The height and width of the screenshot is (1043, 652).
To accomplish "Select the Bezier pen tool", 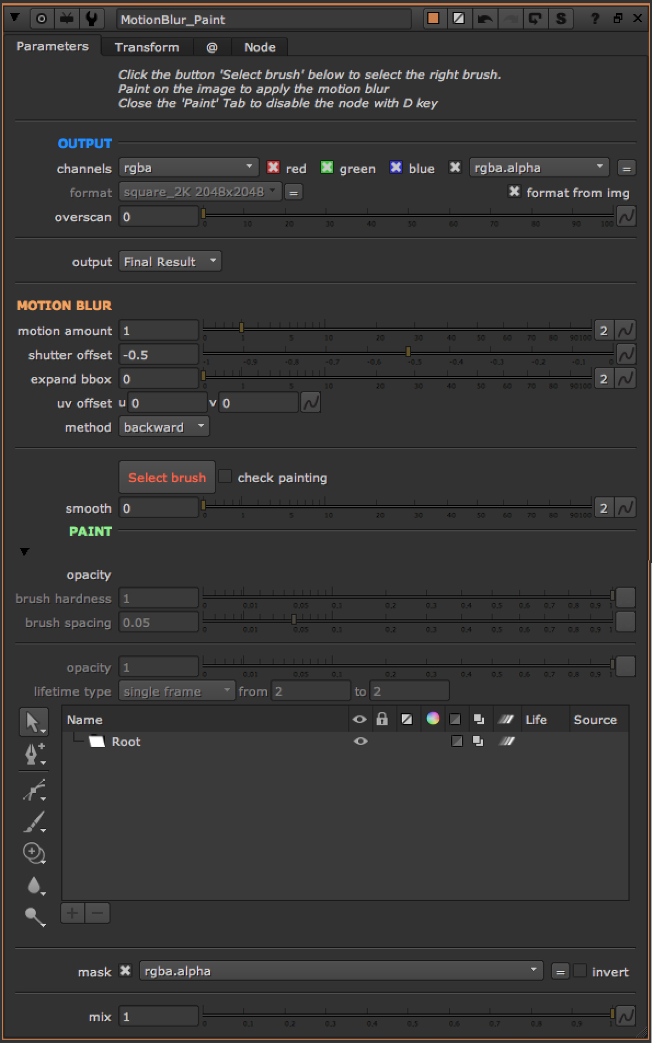I will tap(33, 754).
